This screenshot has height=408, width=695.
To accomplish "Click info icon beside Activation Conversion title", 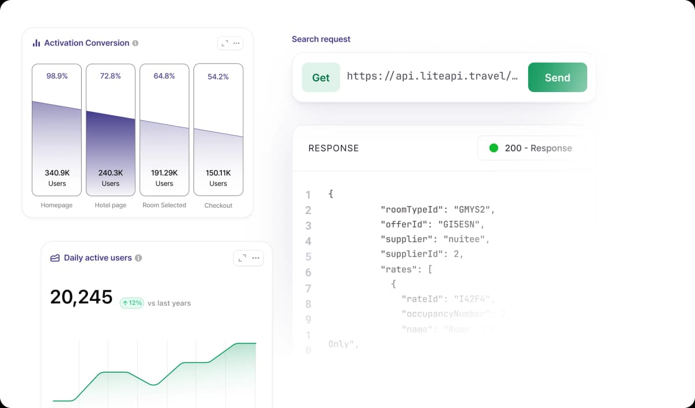I will point(136,43).
